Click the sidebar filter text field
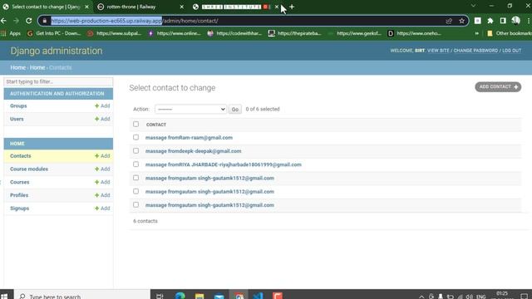532x299 pixels. (x=58, y=81)
